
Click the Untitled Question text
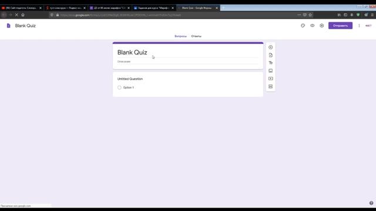tap(130, 79)
